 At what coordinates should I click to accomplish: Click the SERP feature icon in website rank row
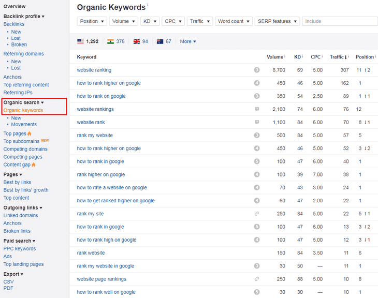pos(257,122)
